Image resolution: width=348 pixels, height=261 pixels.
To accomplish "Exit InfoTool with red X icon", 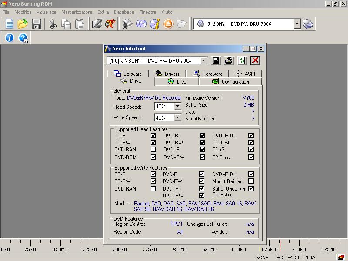I will (x=255, y=60).
